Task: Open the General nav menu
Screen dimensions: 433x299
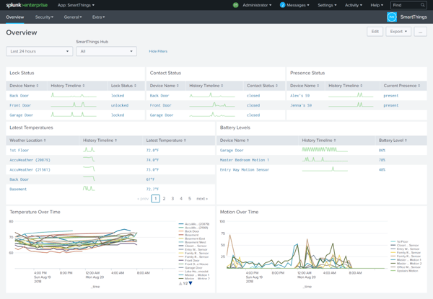Action: point(73,17)
